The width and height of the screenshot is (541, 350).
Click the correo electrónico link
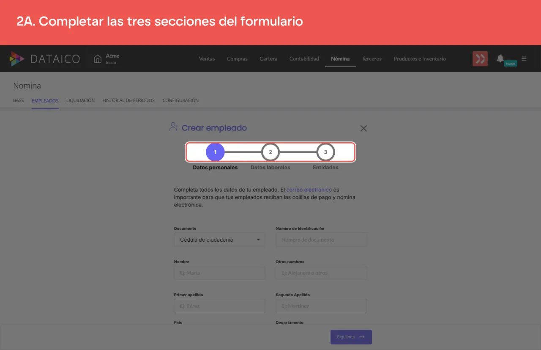(x=309, y=190)
